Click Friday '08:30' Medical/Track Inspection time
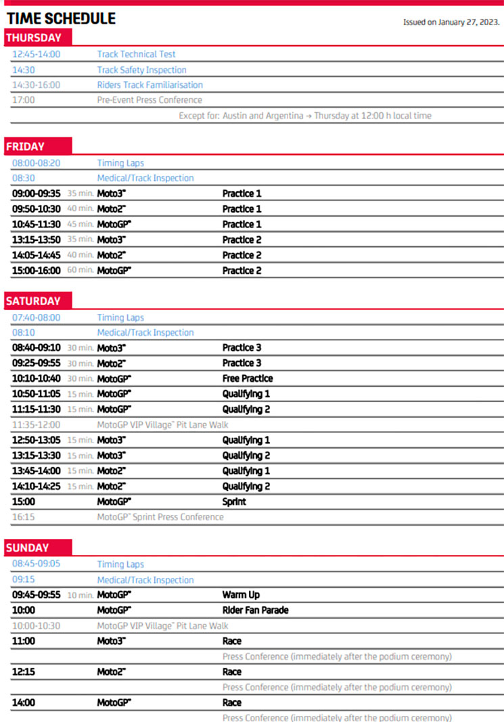This screenshot has width=504, height=722. pyautogui.click(x=24, y=178)
